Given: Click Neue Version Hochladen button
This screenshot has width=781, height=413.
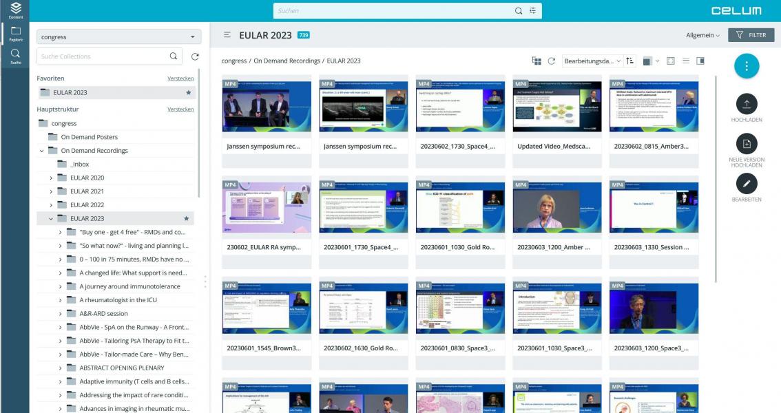Looking at the screenshot, I should coord(747,143).
